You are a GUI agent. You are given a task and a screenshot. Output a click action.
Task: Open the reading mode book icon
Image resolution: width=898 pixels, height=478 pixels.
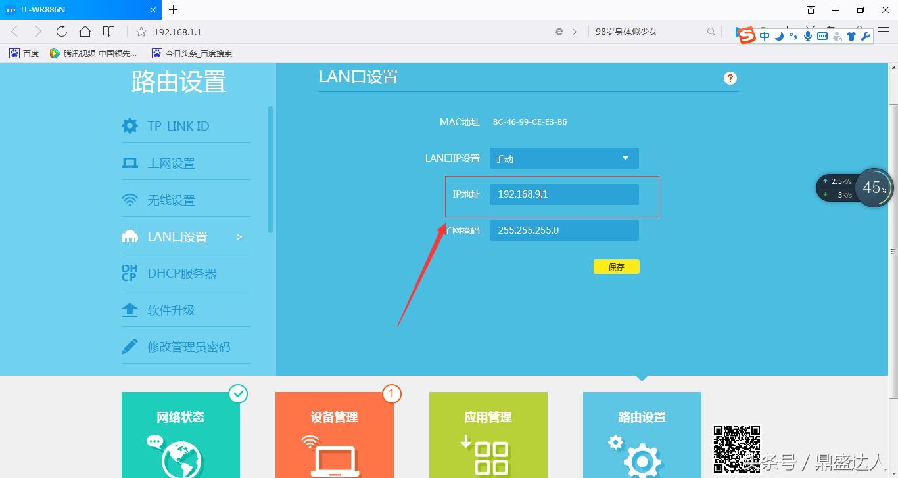click(x=109, y=32)
